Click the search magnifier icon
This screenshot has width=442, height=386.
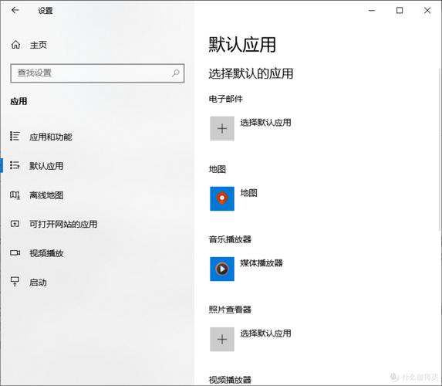pos(176,73)
